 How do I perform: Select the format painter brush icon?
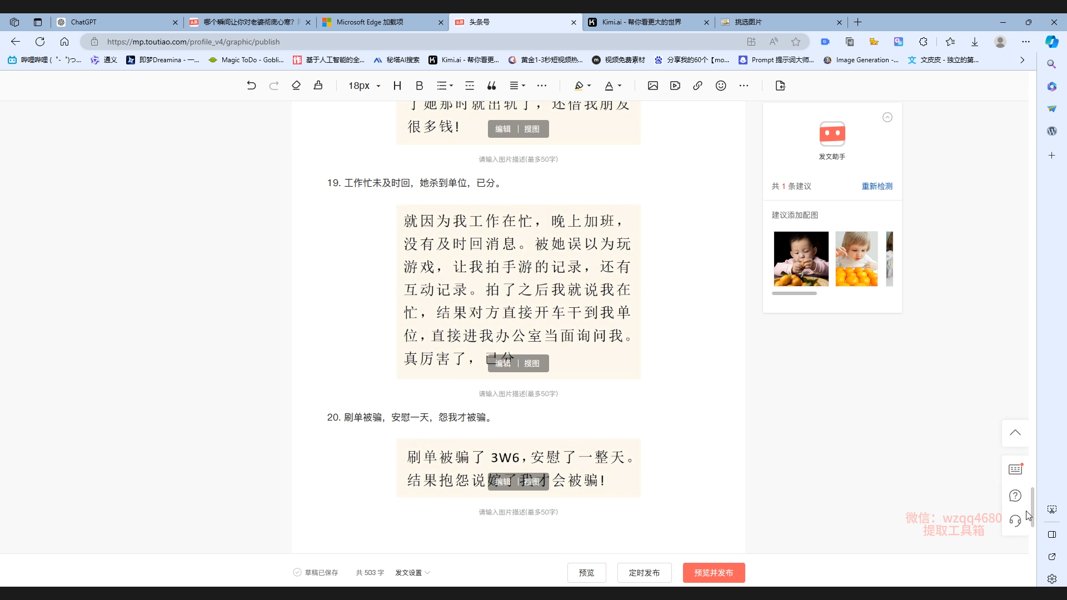(318, 86)
